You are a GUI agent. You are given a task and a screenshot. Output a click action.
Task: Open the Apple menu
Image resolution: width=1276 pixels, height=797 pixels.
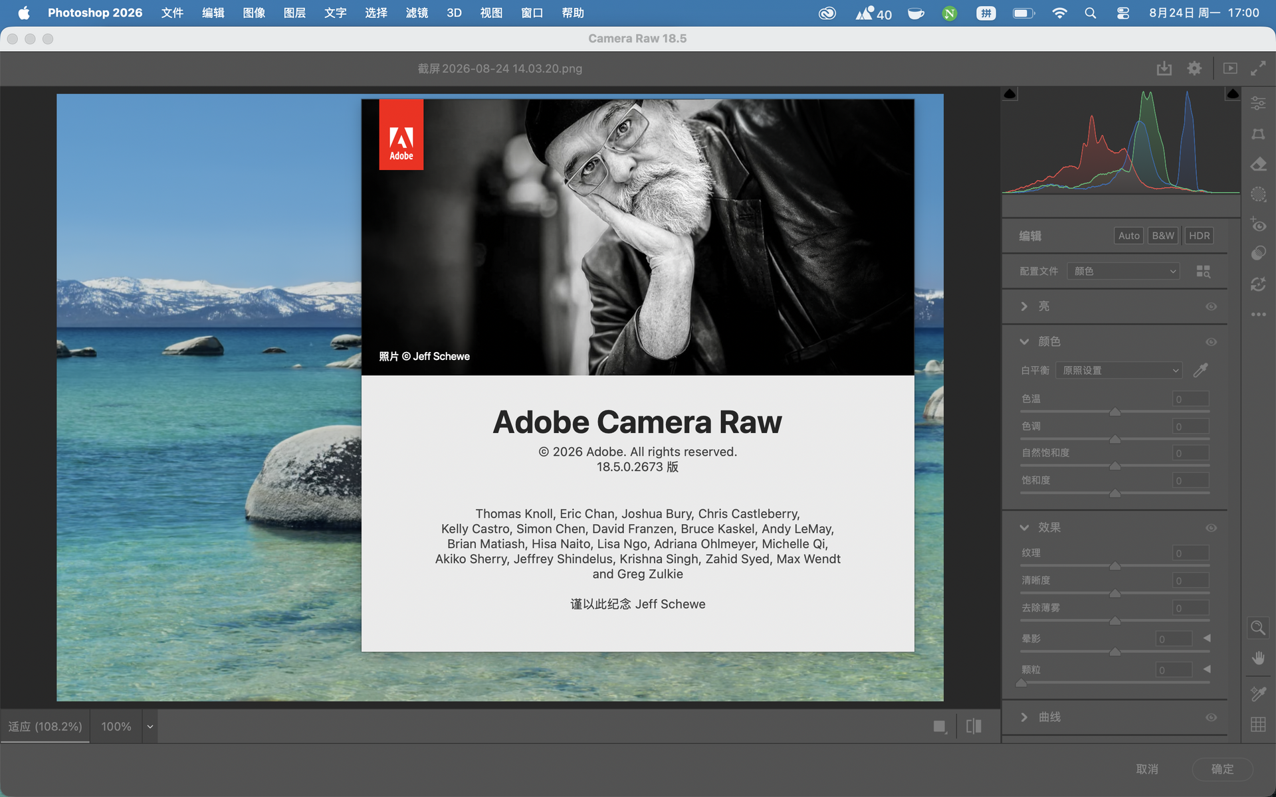(24, 13)
